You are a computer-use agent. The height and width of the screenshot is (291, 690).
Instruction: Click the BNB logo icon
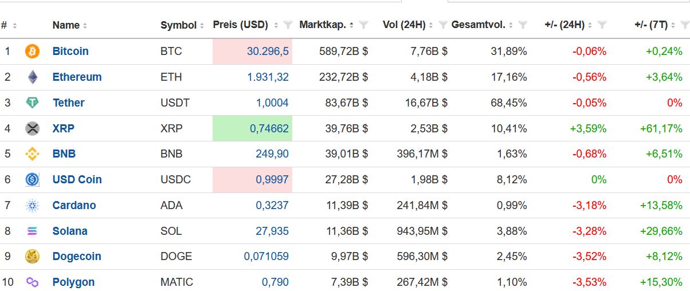point(32,154)
